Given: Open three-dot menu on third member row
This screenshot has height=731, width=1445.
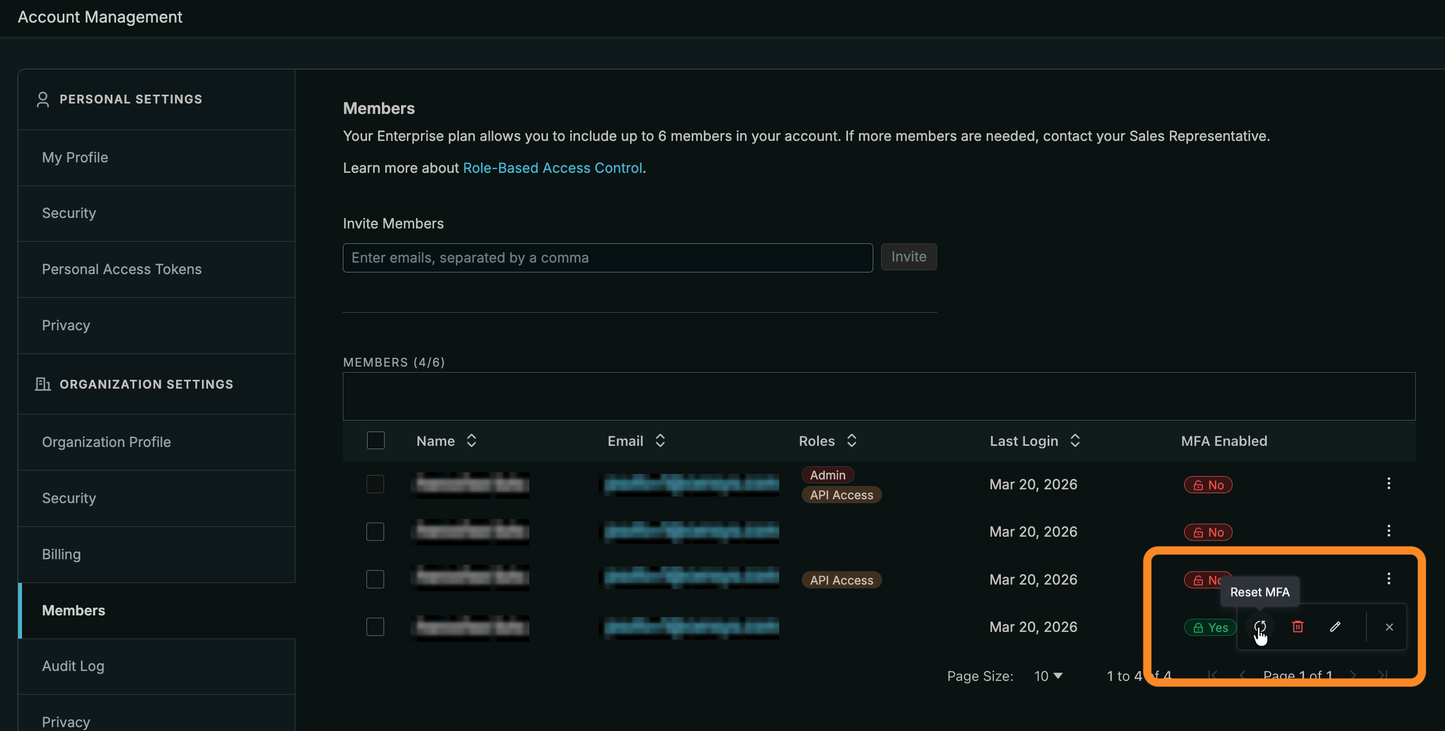Looking at the screenshot, I should click(x=1388, y=578).
